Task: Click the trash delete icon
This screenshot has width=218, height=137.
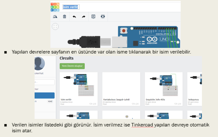Action: (x=64, y=17)
